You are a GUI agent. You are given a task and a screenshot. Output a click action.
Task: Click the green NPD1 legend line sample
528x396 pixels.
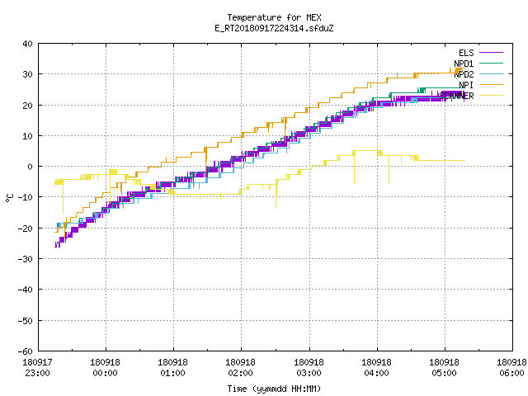[492, 64]
